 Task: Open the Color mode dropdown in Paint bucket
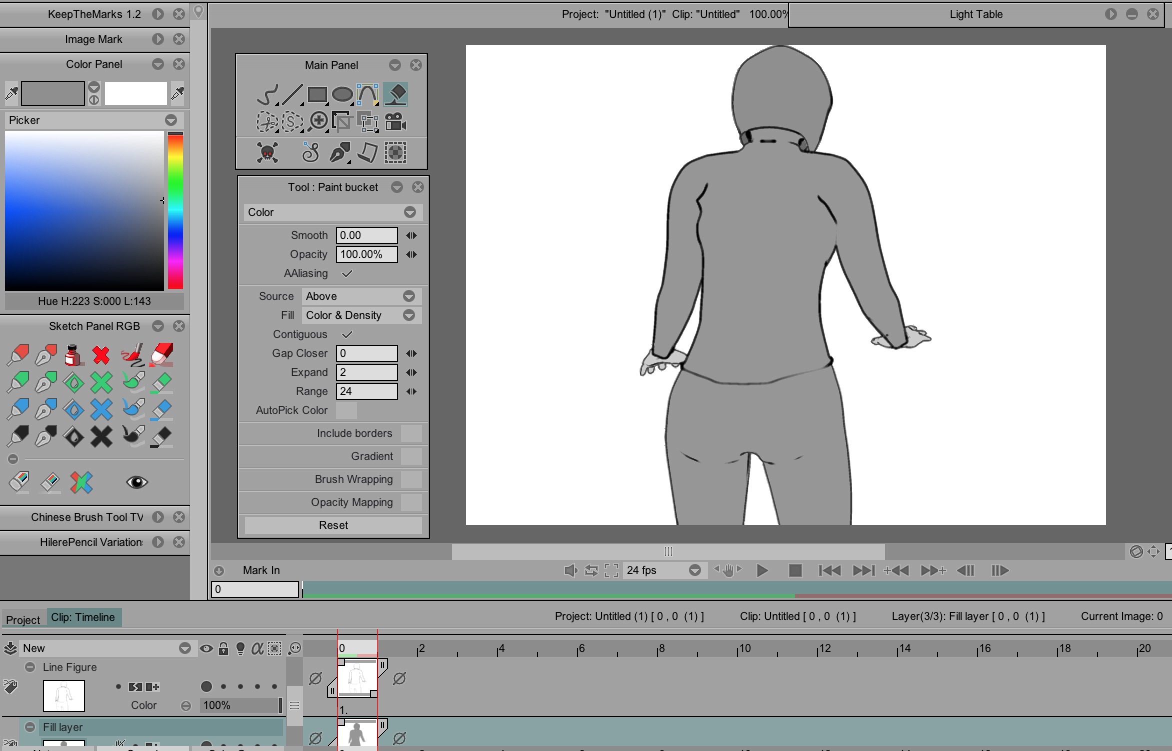(332, 212)
